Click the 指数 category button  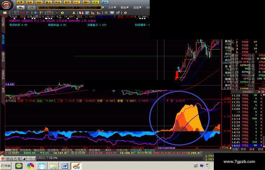[39, 2]
